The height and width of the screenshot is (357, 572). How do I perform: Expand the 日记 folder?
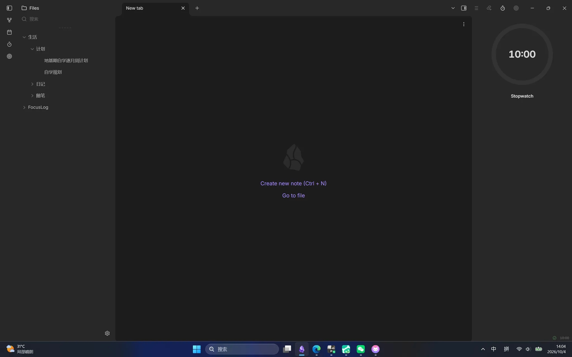(x=32, y=84)
